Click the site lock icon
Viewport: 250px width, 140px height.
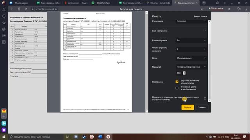coord(32,9)
